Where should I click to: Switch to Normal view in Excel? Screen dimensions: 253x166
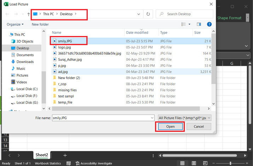tap(182, 163)
